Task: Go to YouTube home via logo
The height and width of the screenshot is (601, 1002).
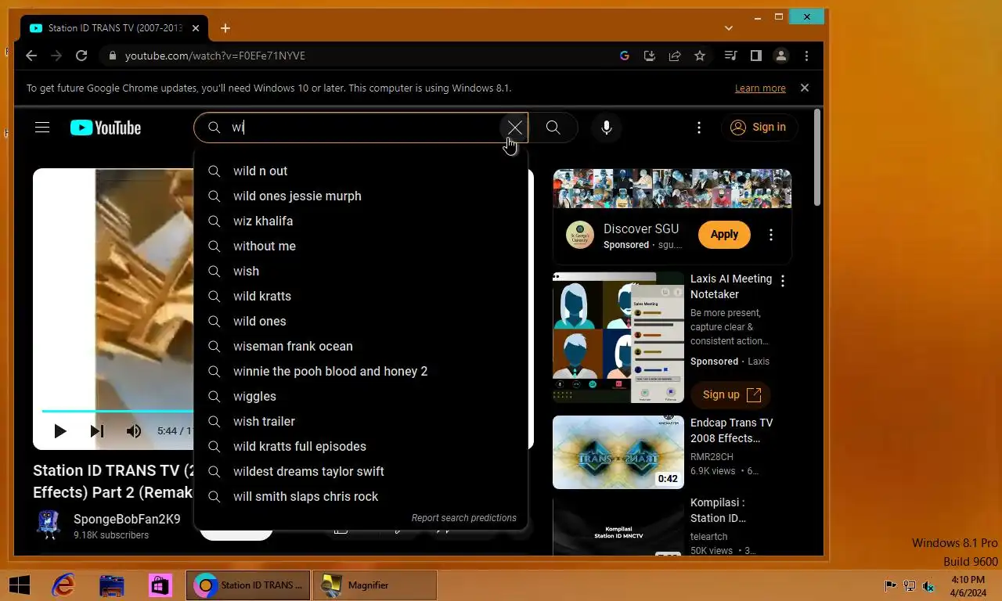Action: click(106, 128)
